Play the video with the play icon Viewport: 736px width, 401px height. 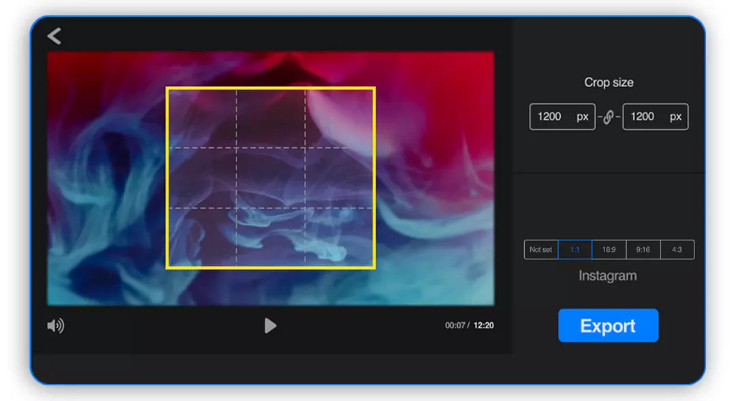[x=271, y=325]
